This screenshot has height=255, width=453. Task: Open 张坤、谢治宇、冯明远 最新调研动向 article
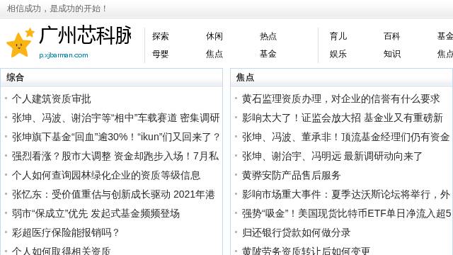[332, 156]
